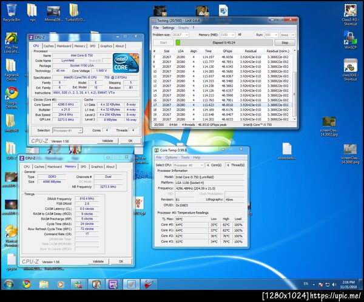
Task: Open Windows Explorer from the taskbar
Action: click(44, 284)
